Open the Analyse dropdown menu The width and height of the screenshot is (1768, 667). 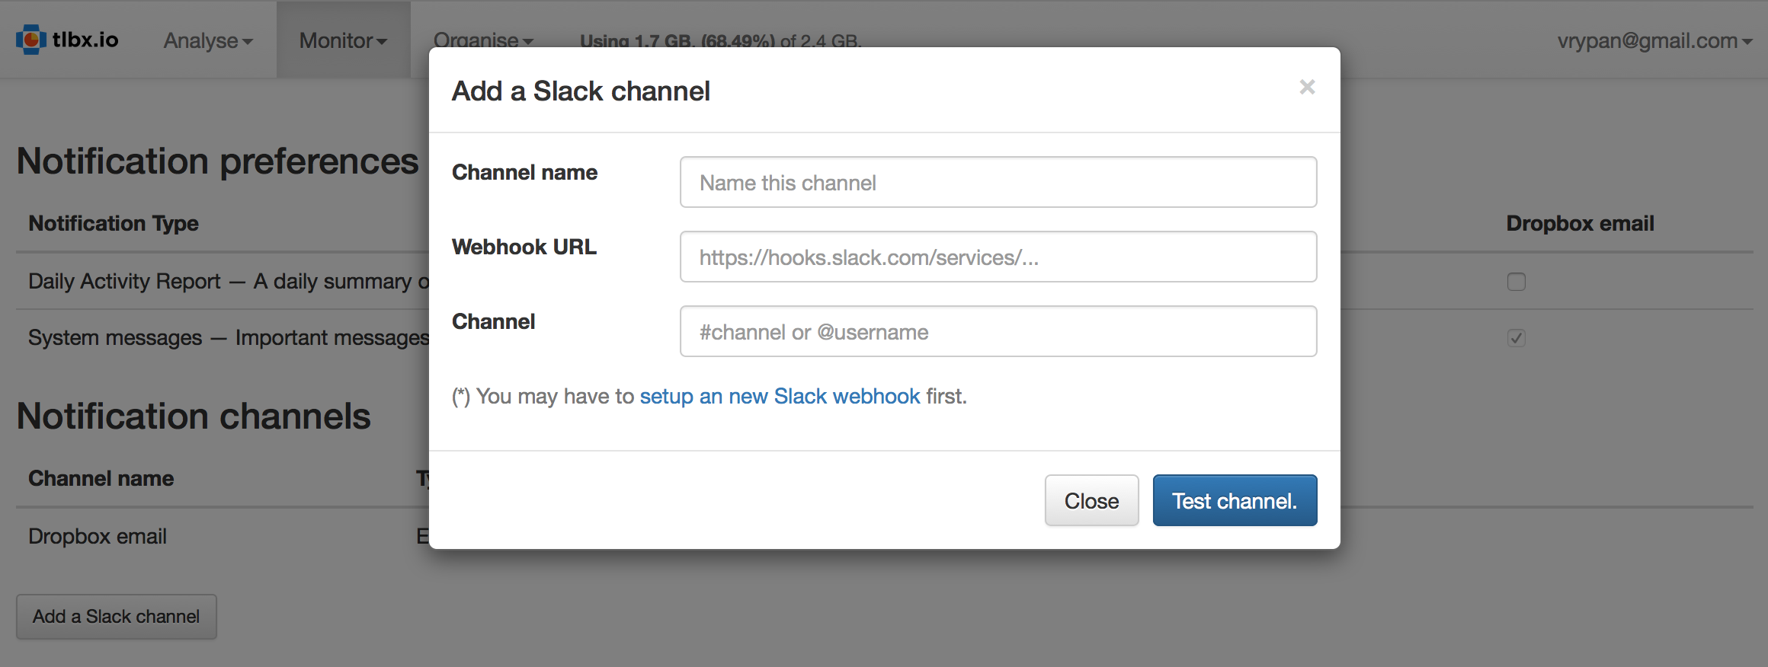pyautogui.click(x=208, y=40)
